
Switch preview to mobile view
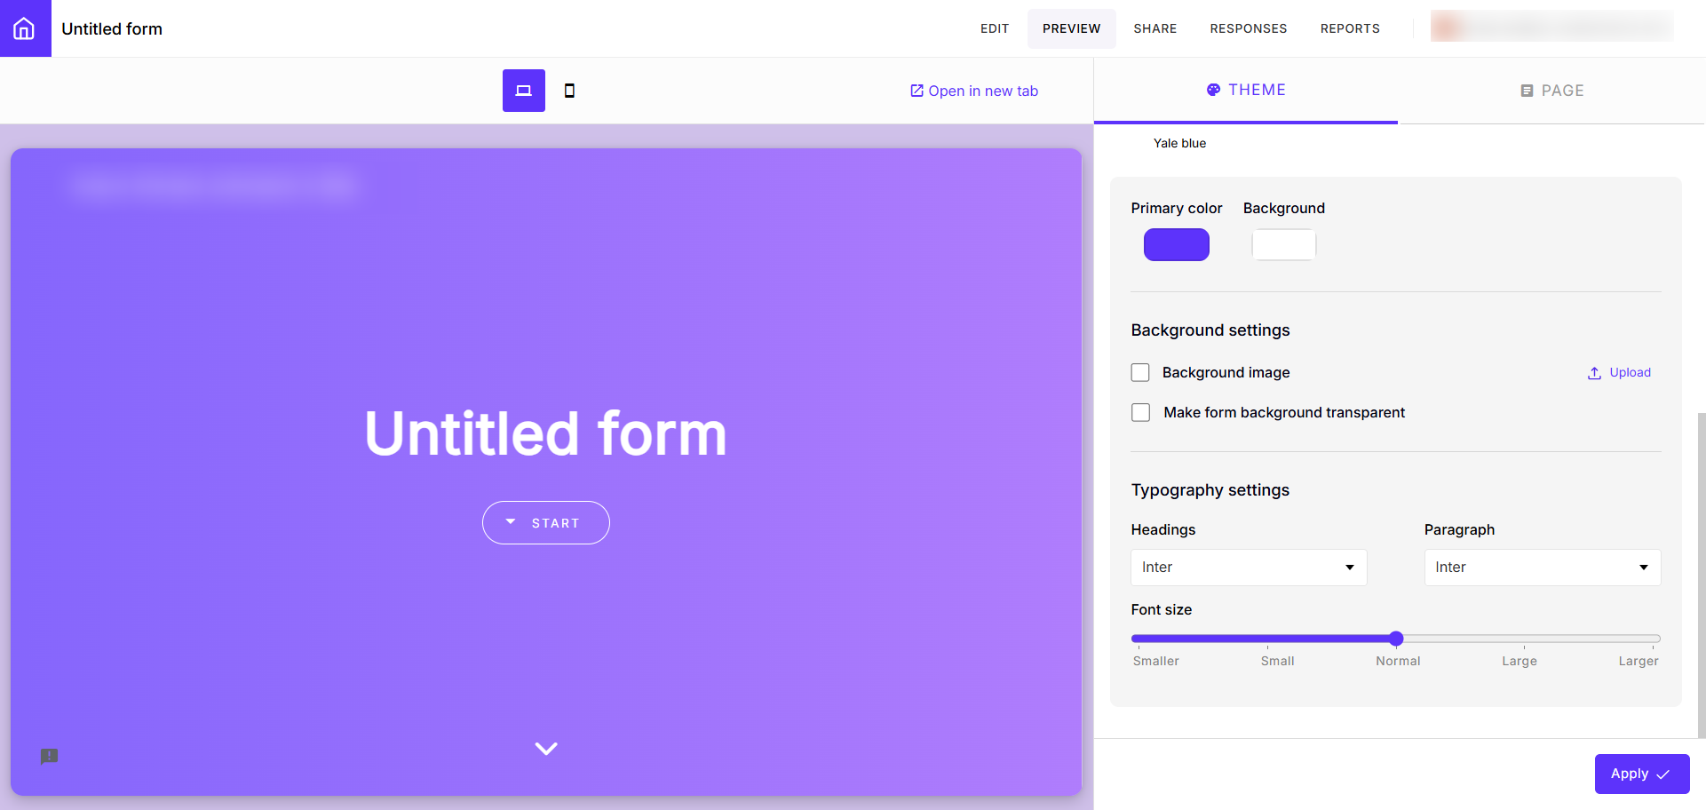[571, 90]
